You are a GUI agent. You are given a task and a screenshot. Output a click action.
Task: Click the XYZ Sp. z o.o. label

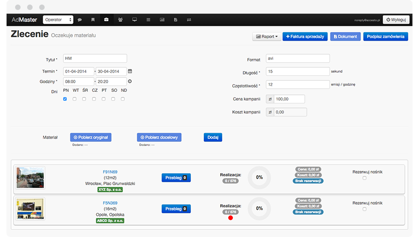pyautogui.click(x=110, y=190)
